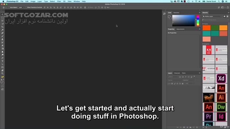
Task: Adjust the hue slider in Color panel
Action: point(198,21)
